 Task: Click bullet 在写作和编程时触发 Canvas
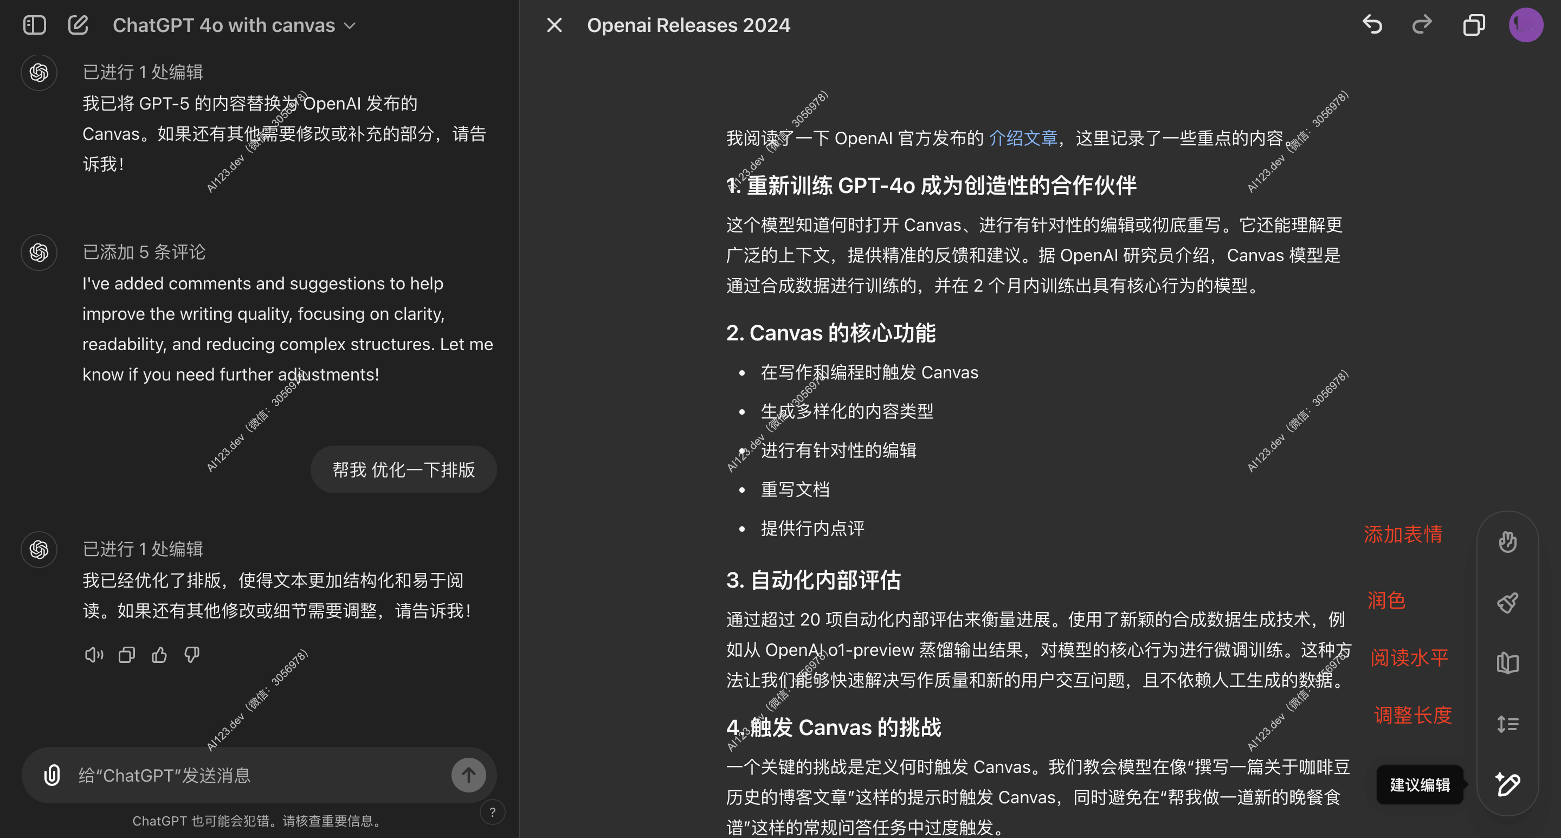click(x=869, y=372)
